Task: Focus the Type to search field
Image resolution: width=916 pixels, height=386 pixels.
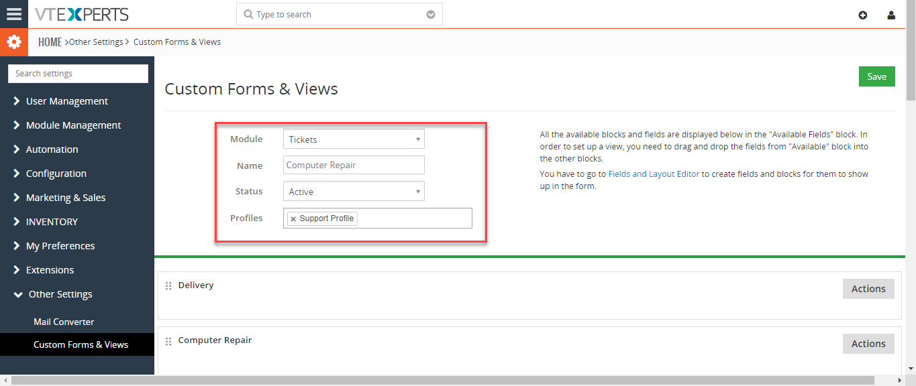Action: tap(339, 15)
